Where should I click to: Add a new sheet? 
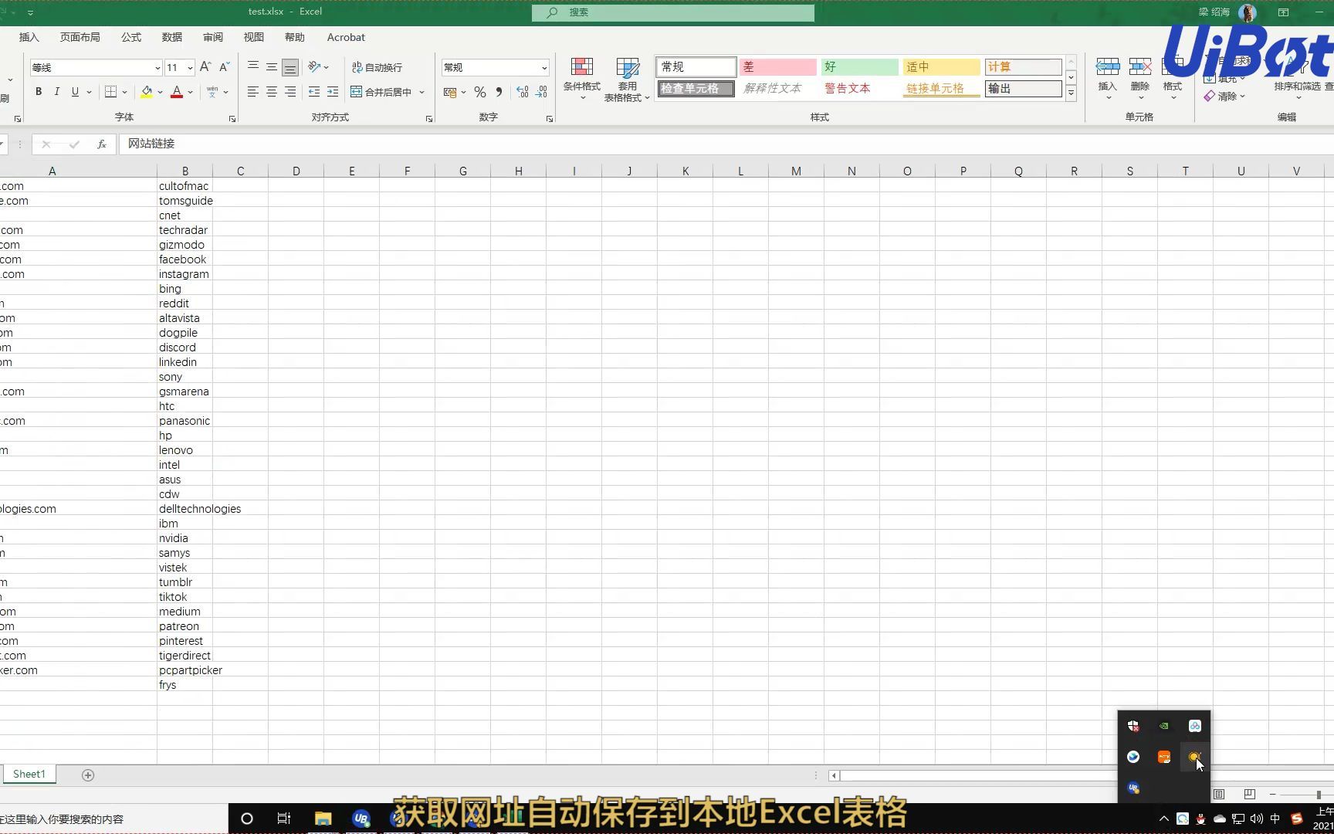pyautogui.click(x=88, y=775)
